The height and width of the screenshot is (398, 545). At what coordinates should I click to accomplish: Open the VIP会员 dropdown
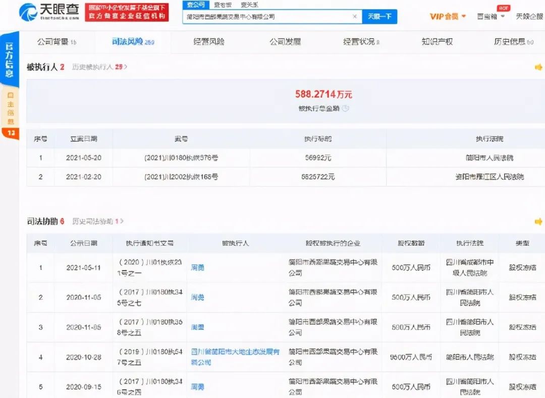[x=448, y=17]
